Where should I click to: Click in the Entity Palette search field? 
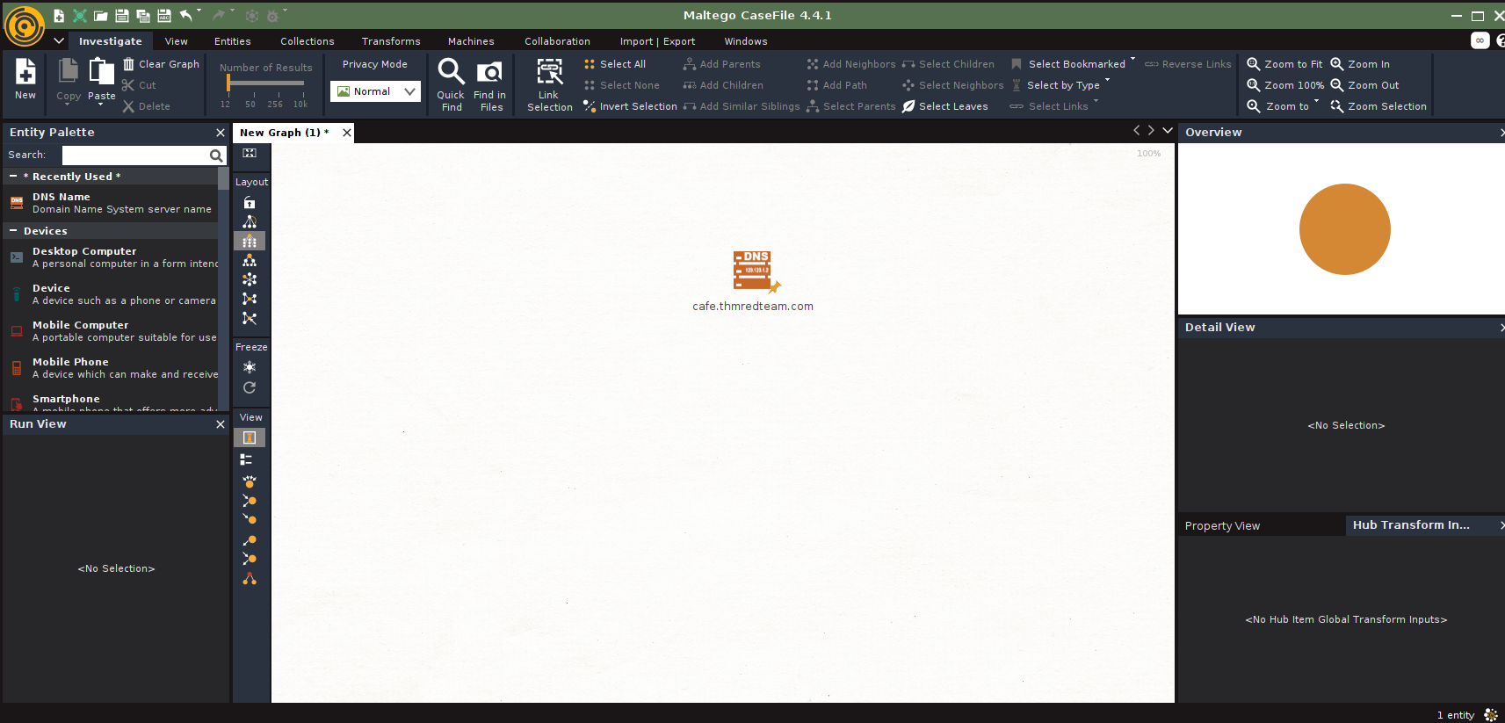134,155
